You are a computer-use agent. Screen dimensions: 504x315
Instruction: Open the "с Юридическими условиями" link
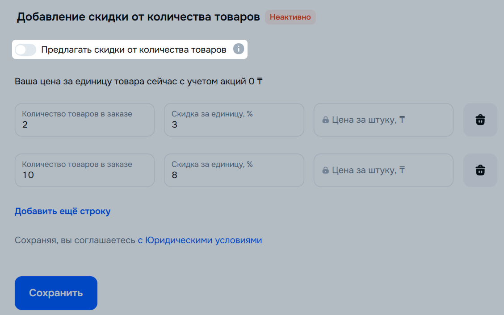click(x=200, y=240)
